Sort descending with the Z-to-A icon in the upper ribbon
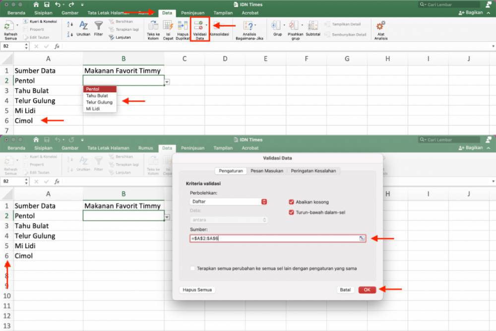 (x=70, y=34)
